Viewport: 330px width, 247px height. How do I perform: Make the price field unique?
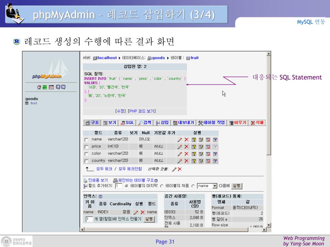(x=208, y=147)
